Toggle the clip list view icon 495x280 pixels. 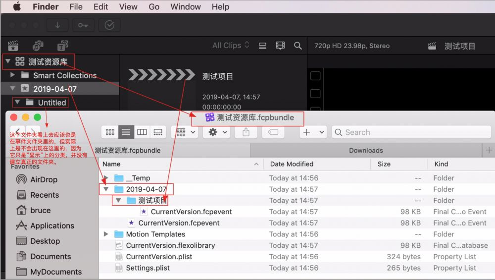pyautogui.click(x=262, y=46)
